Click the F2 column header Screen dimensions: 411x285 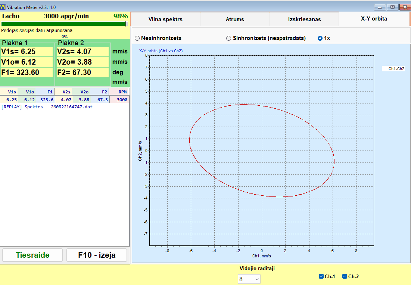pos(100,92)
